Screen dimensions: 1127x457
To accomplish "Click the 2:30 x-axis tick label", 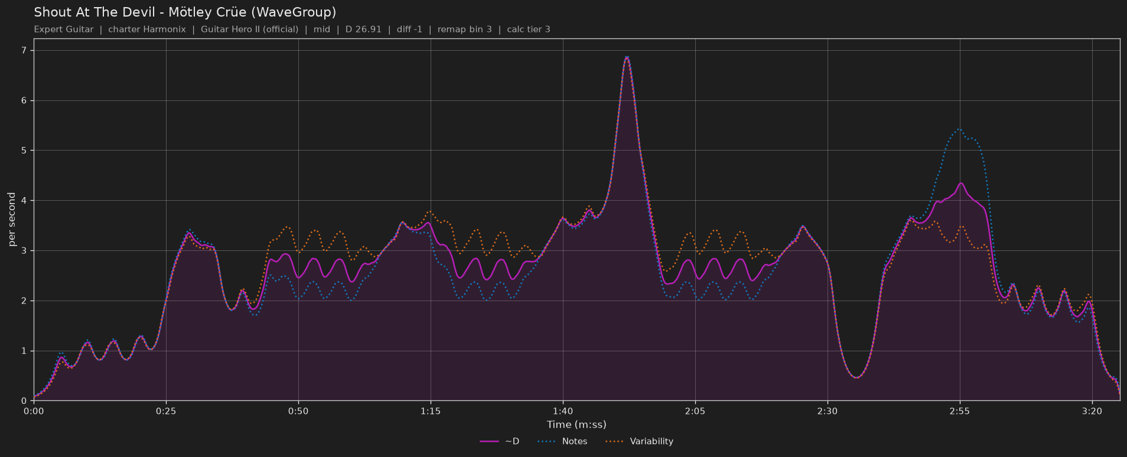I will [x=828, y=411].
